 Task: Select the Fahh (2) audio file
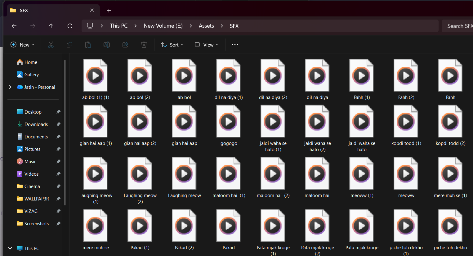[406, 80]
